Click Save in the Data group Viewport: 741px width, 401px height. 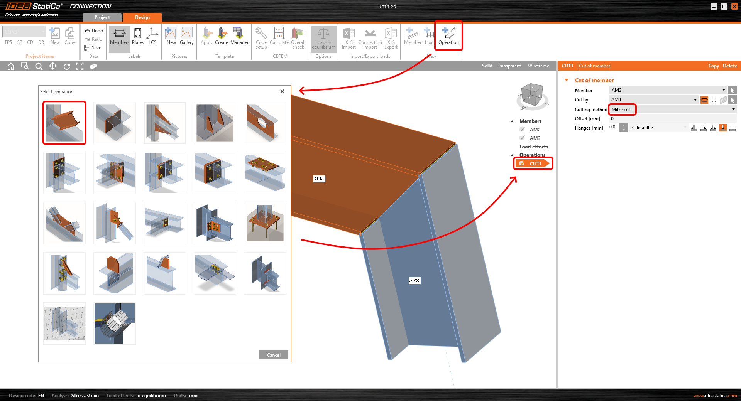coord(93,48)
